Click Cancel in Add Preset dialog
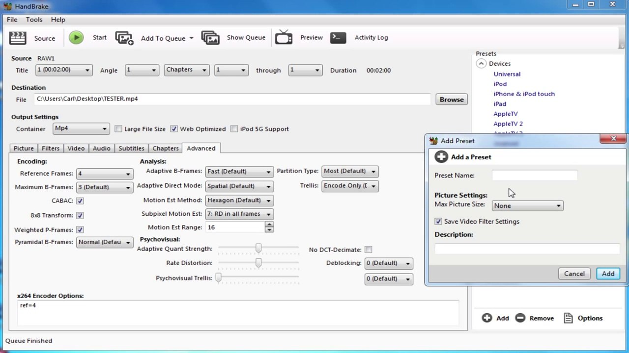This screenshot has width=629, height=353. (x=574, y=274)
